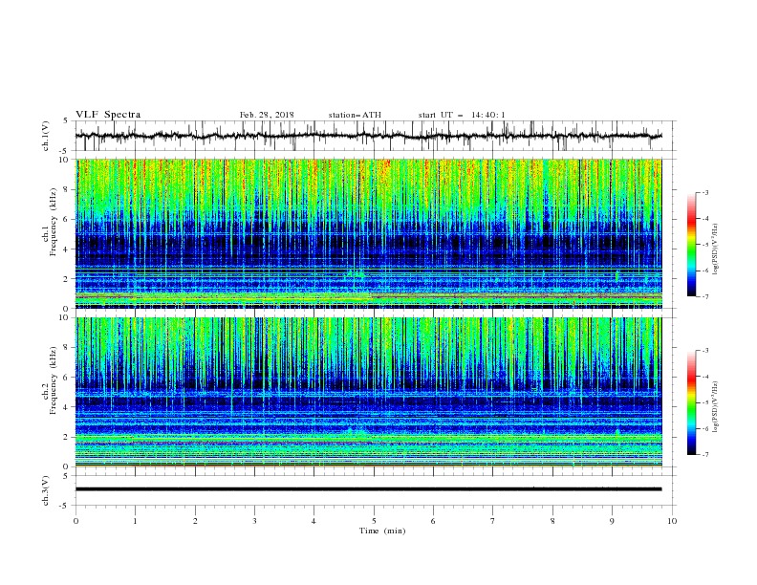Click the "-5" tick on ch.1 colorbar
The height and width of the screenshot is (585, 757).
point(704,245)
